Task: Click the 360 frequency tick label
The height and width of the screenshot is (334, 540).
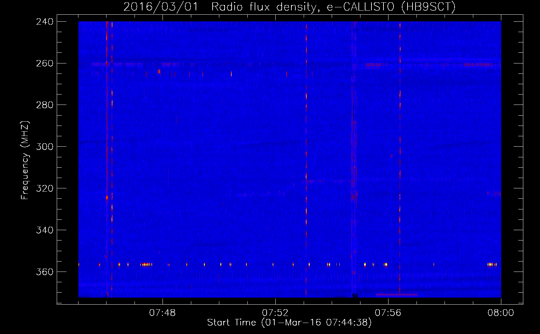Action: [45, 272]
